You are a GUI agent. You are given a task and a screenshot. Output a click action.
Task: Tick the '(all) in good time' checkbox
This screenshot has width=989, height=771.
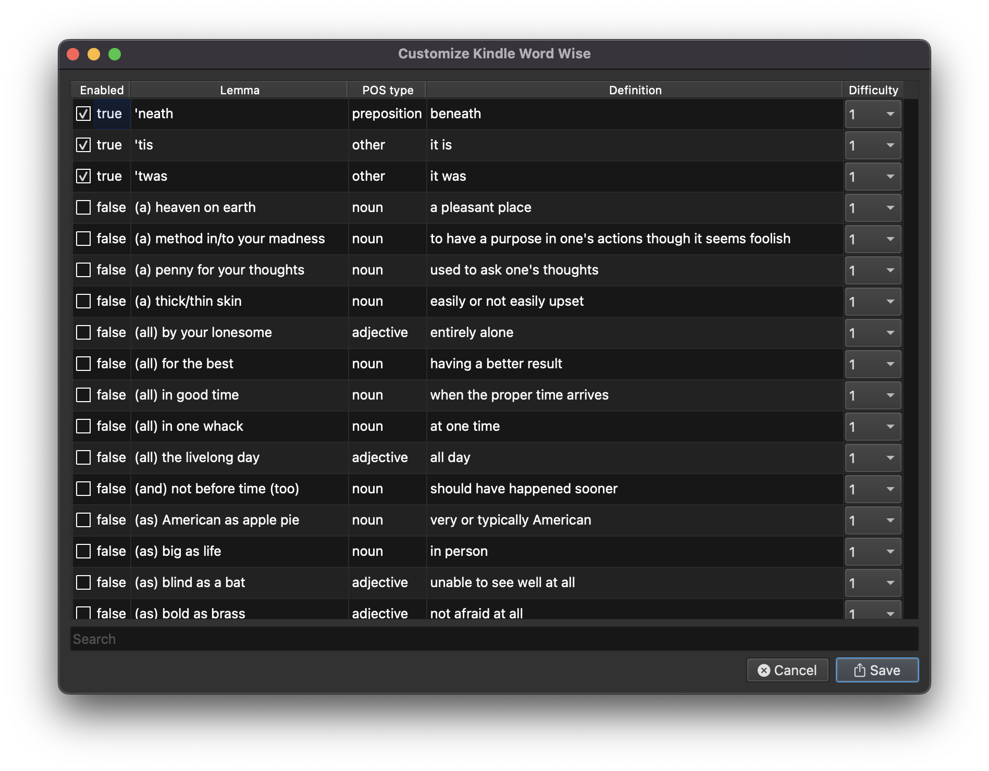pos(83,395)
